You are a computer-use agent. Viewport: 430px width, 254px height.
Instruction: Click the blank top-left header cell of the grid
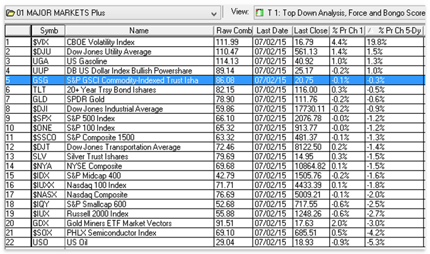coord(18,30)
